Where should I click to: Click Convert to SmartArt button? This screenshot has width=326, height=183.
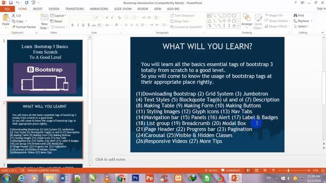tap(186, 27)
